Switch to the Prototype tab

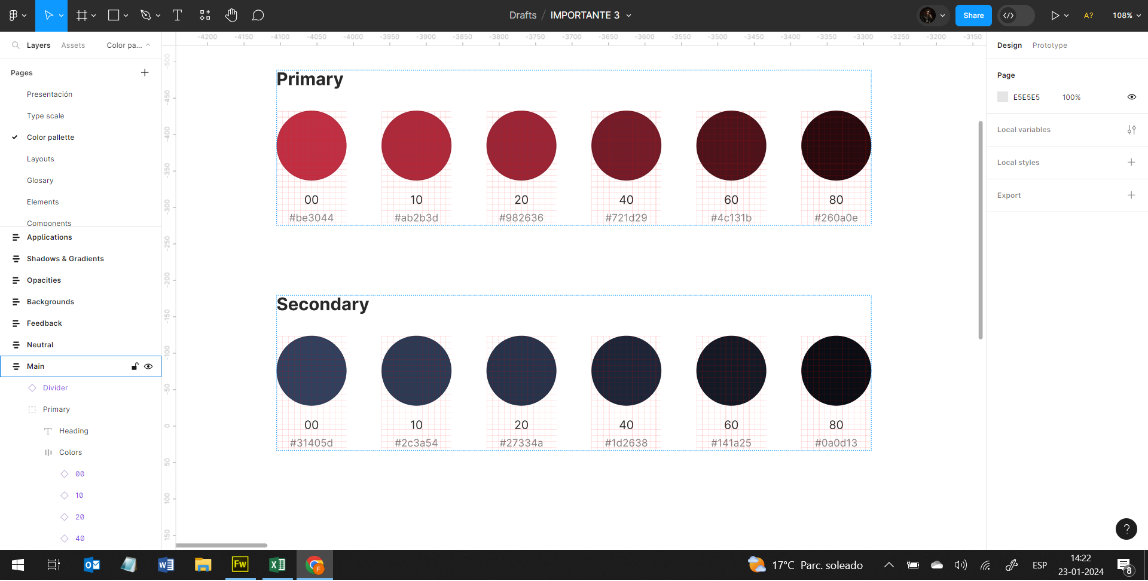point(1049,45)
